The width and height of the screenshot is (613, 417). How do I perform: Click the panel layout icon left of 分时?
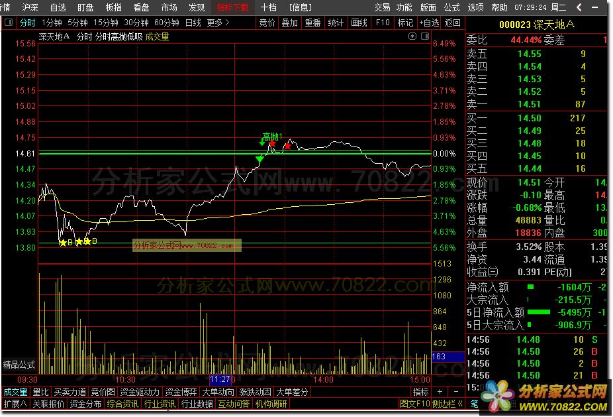(x=9, y=22)
